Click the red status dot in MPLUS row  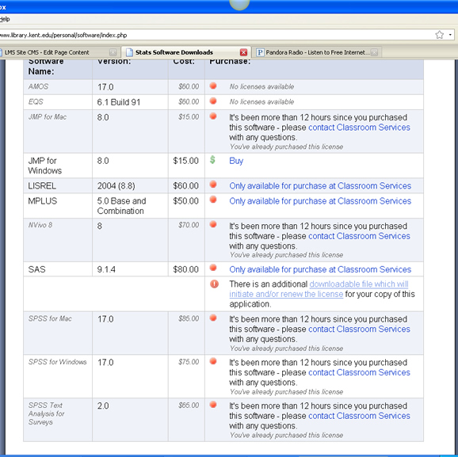tap(213, 200)
